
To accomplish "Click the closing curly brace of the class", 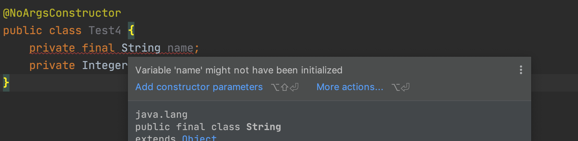I will pos(6,82).
